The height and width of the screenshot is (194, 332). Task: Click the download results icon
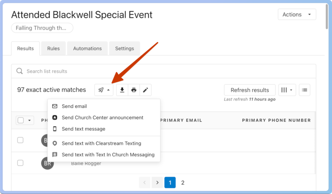click(x=122, y=90)
